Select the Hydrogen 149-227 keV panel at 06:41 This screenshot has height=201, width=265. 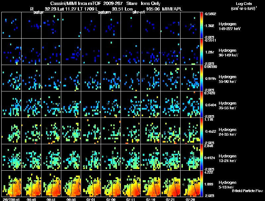point(12,25)
